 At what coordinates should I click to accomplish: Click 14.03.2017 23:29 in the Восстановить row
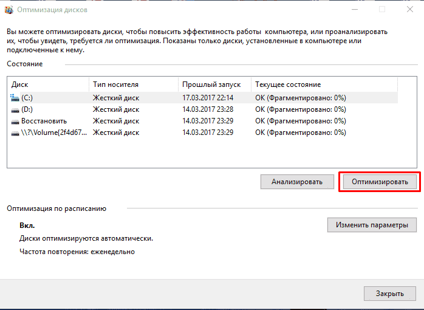208,121
